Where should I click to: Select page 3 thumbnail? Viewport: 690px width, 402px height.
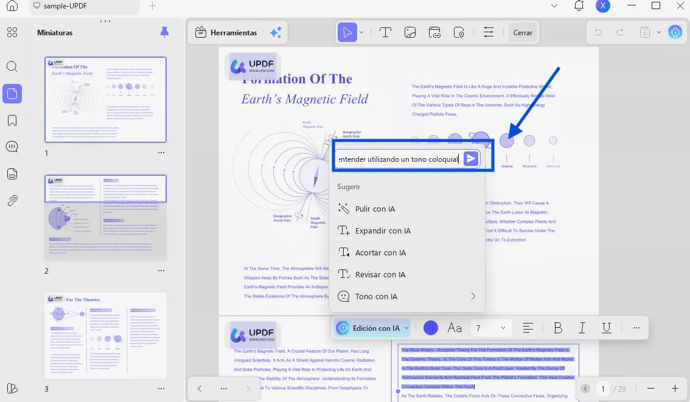click(x=106, y=336)
